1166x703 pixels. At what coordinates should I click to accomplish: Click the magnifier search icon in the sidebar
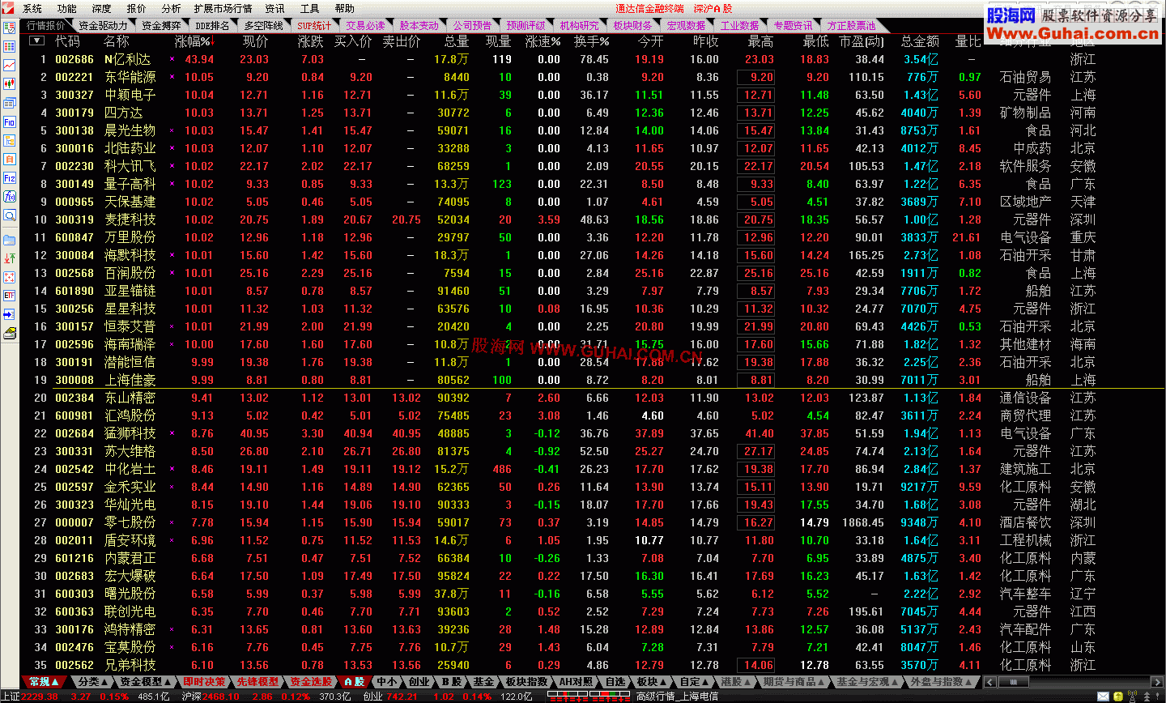click(10, 215)
